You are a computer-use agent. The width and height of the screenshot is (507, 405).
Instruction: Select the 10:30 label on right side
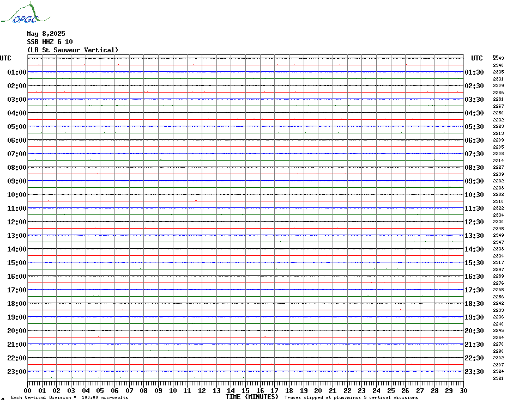(474, 195)
